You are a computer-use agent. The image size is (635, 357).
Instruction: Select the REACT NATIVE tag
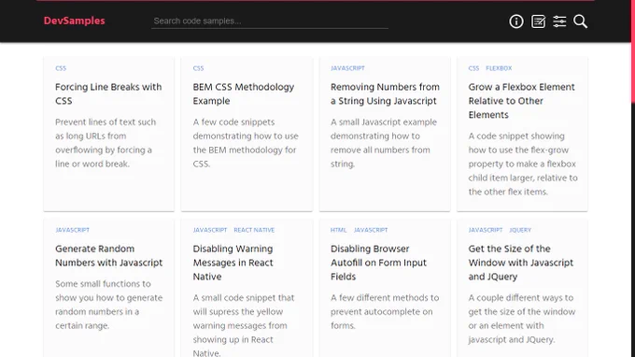(x=254, y=230)
